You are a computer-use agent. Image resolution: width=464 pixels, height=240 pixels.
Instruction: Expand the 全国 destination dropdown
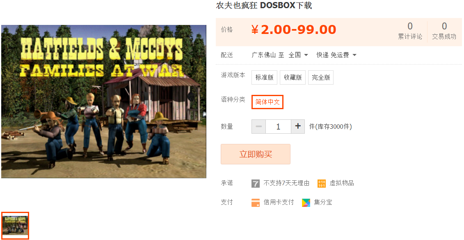click(x=298, y=55)
